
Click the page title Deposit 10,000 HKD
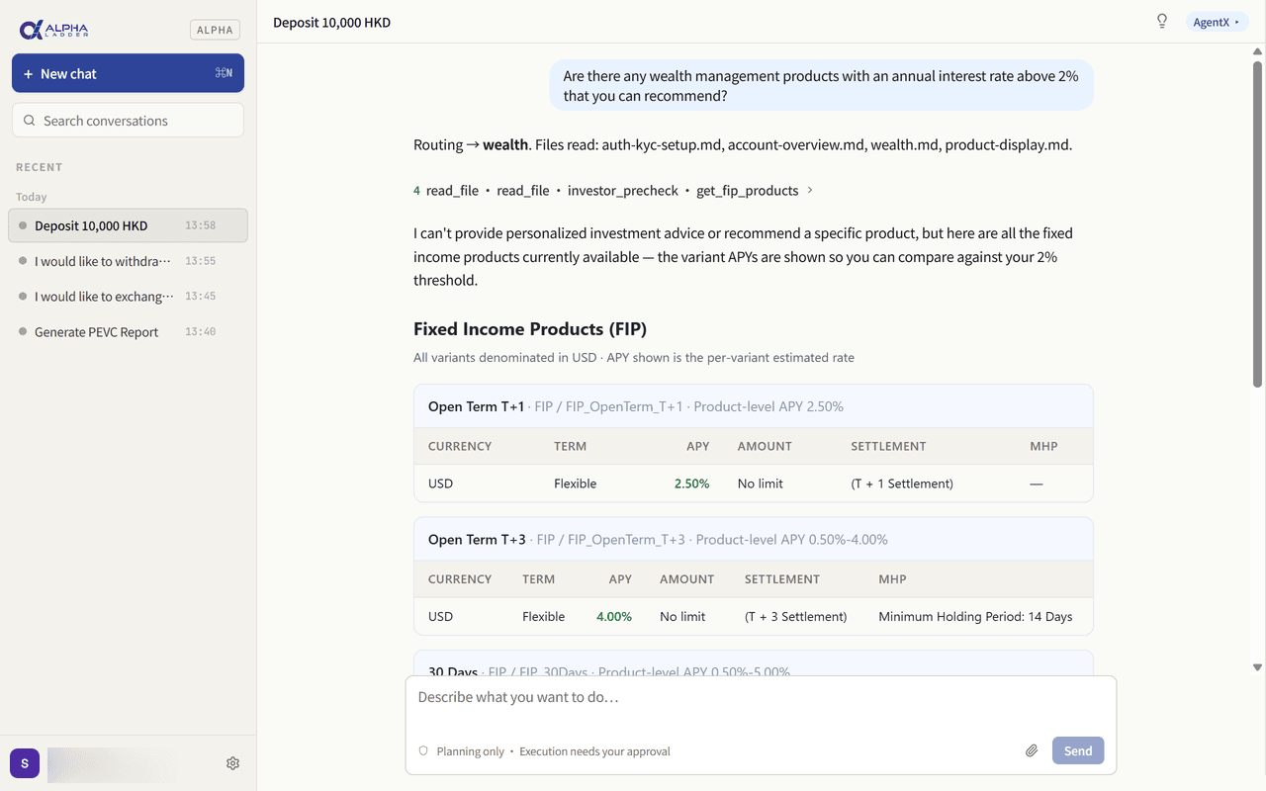click(x=331, y=22)
